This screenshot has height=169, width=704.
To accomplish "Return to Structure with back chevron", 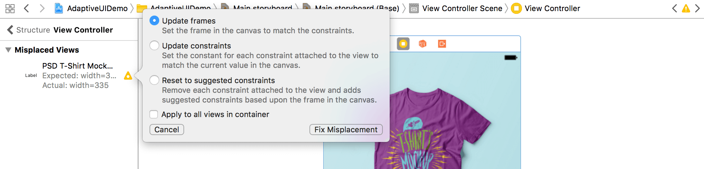I will point(10,30).
